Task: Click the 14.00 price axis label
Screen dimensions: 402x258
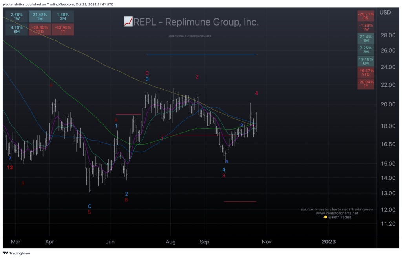Action: coord(388,178)
